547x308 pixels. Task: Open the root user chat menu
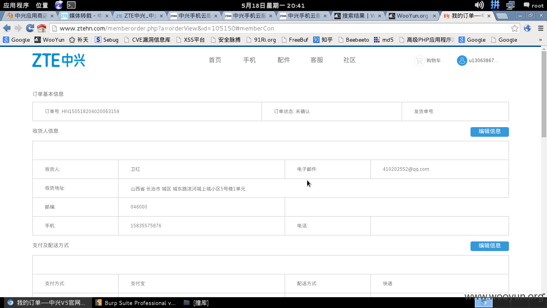(534, 6)
